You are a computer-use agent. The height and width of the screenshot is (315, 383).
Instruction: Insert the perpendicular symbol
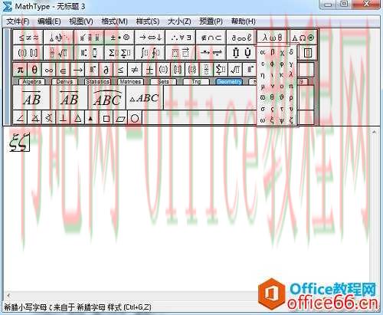(63, 118)
